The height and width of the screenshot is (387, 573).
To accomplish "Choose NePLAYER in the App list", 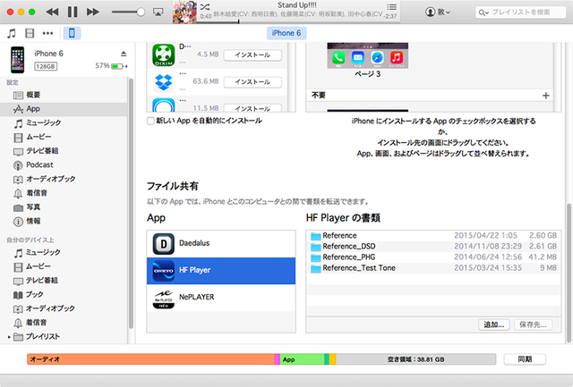I will (x=221, y=296).
